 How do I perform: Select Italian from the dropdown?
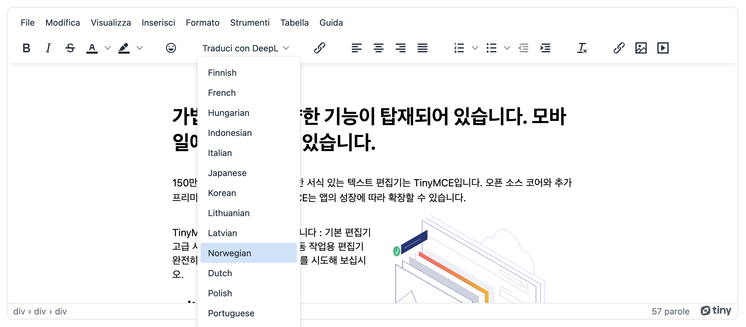249,153
